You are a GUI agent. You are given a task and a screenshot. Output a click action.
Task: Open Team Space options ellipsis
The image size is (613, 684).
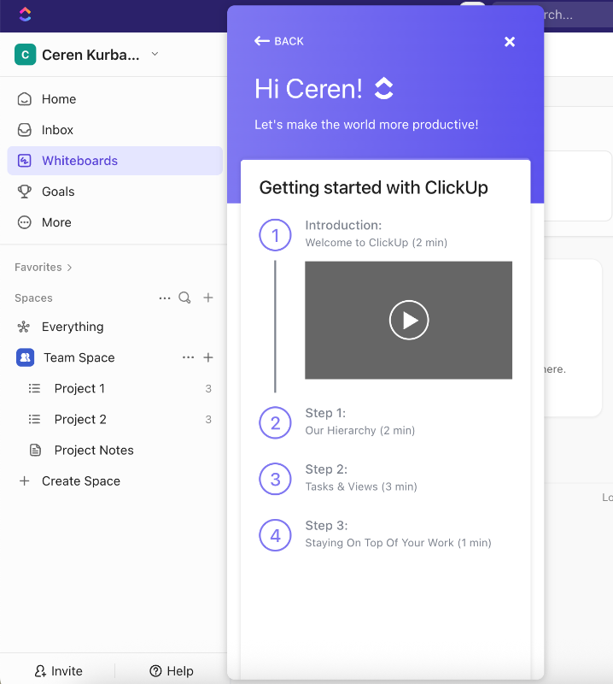coord(188,357)
